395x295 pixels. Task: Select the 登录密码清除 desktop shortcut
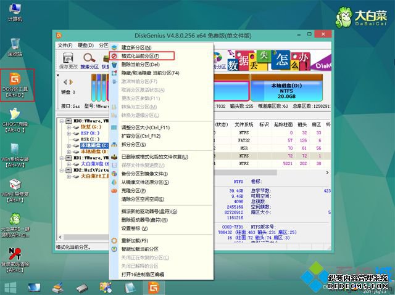point(15,261)
